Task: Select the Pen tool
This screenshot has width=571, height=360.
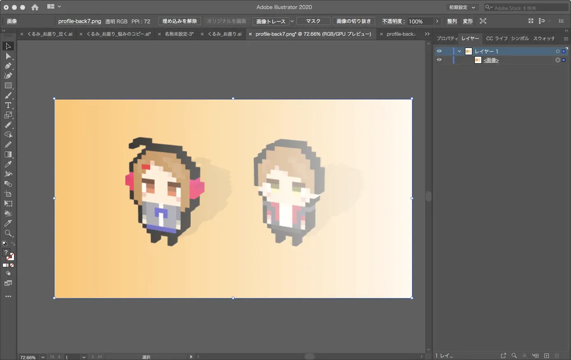Action: (x=8, y=66)
